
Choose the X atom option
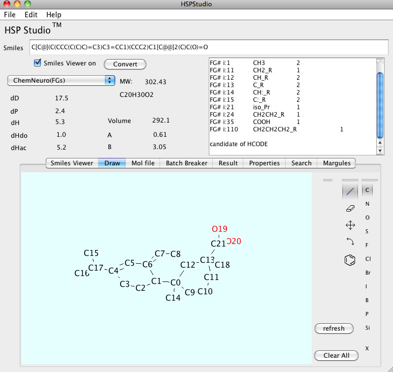point(367,348)
